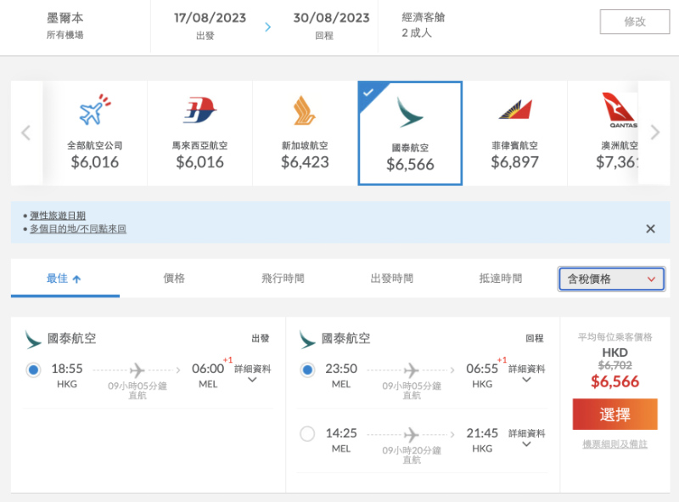Select the 國泰航空 logo in the carousel
Image resolution: width=679 pixels, height=502 pixels.
click(x=410, y=113)
